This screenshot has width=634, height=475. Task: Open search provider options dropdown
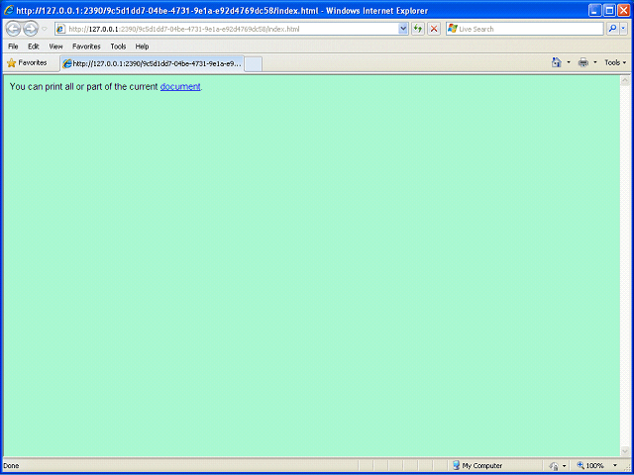(x=623, y=29)
